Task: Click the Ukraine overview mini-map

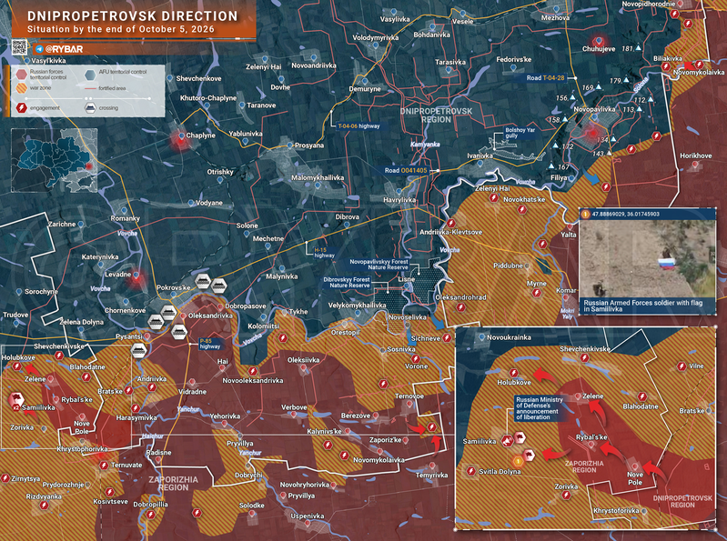Action: point(55,160)
